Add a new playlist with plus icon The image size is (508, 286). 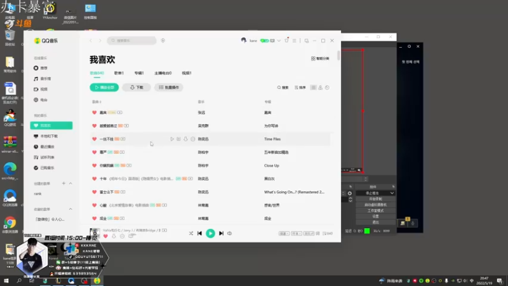pyautogui.click(x=63, y=184)
